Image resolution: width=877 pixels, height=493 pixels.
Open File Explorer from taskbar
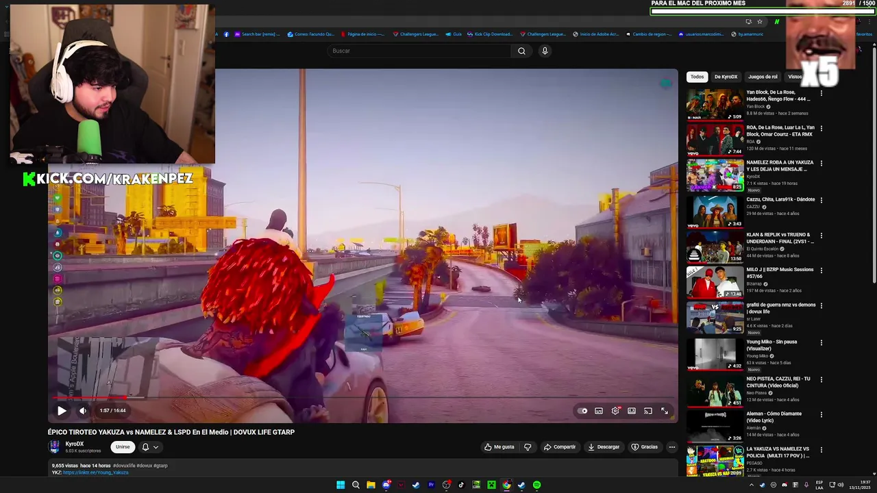click(x=371, y=485)
